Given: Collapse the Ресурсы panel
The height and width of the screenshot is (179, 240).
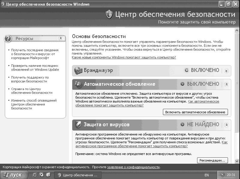Looking at the screenshot, I should click(x=61, y=38).
